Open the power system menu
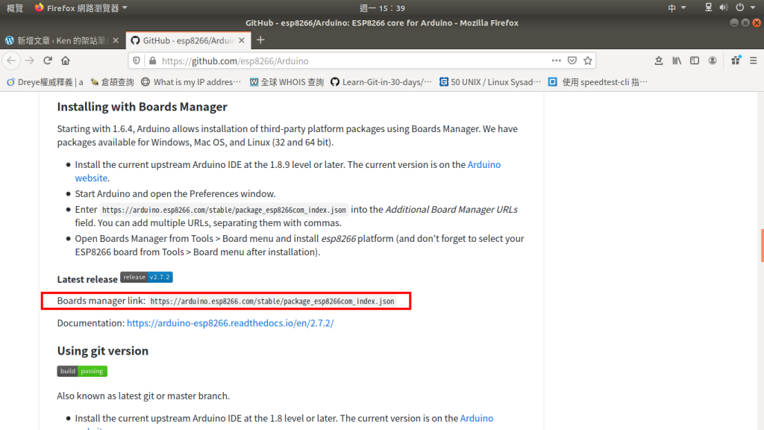This screenshot has height=430, width=764. click(745, 7)
